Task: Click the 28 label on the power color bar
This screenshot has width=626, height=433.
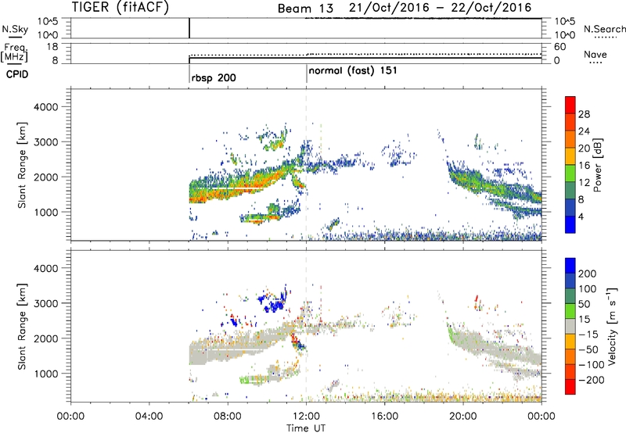Action: pyautogui.click(x=584, y=114)
